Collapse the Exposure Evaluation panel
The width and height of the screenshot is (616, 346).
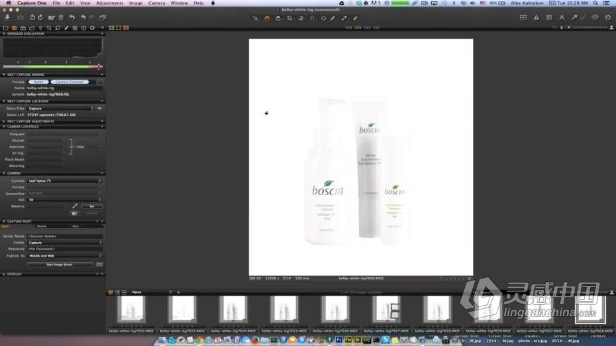click(x=5, y=34)
